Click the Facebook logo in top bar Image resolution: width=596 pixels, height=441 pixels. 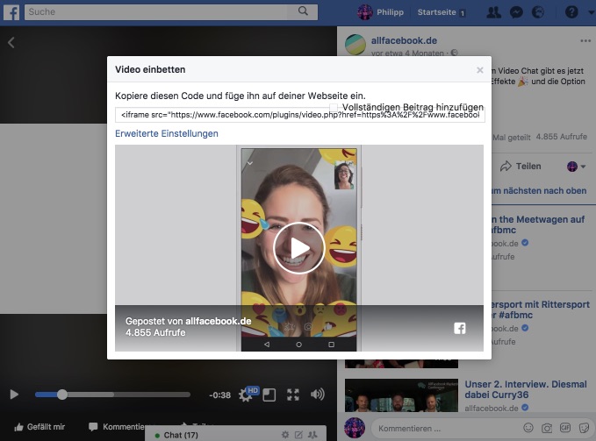pyautogui.click(x=11, y=12)
